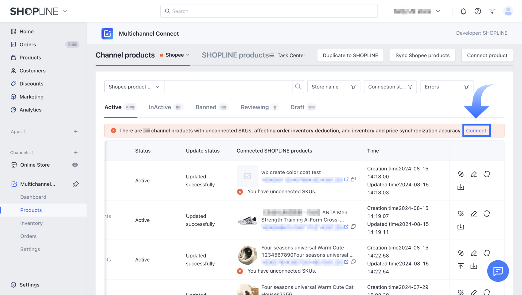Click the top Search field

(x=269, y=11)
